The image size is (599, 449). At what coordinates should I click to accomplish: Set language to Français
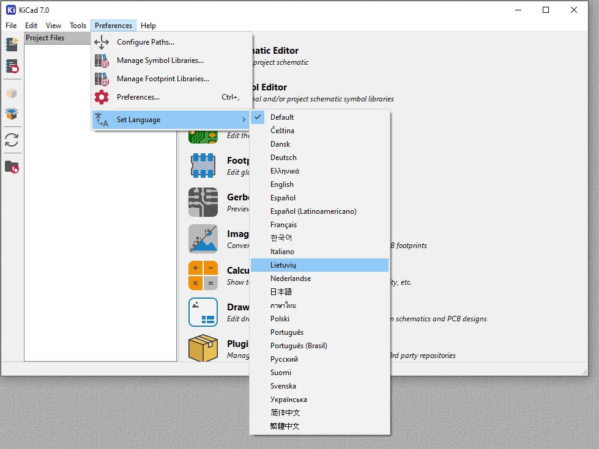[320, 225]
